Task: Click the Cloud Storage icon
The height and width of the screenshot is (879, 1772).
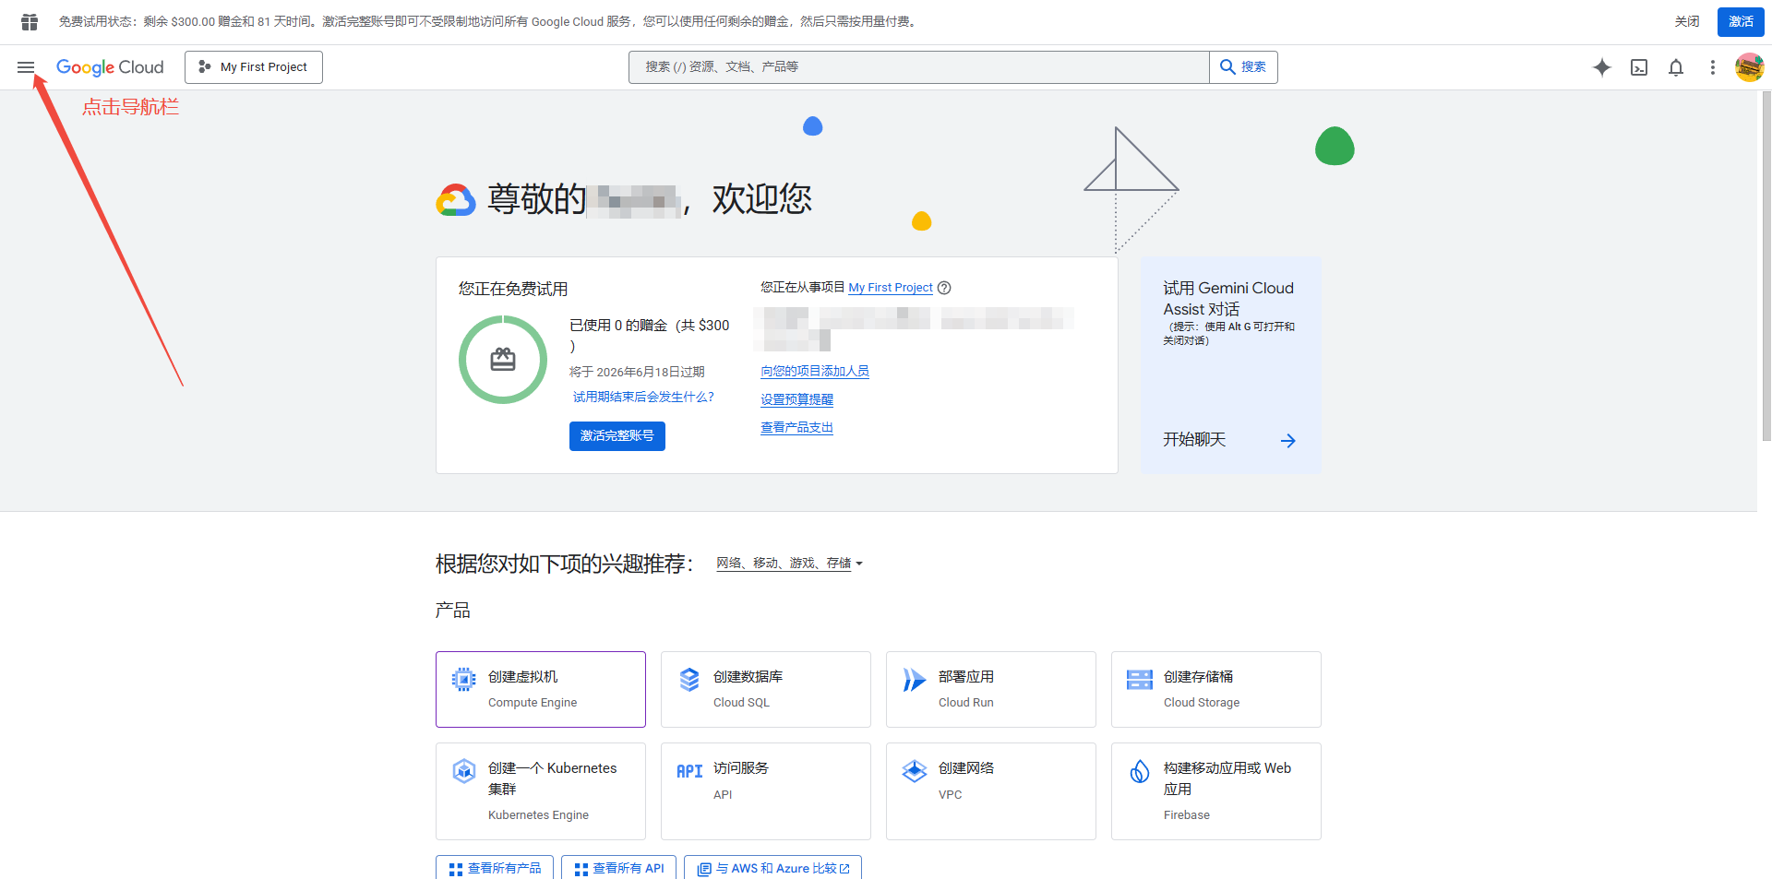Action: 1140,680
